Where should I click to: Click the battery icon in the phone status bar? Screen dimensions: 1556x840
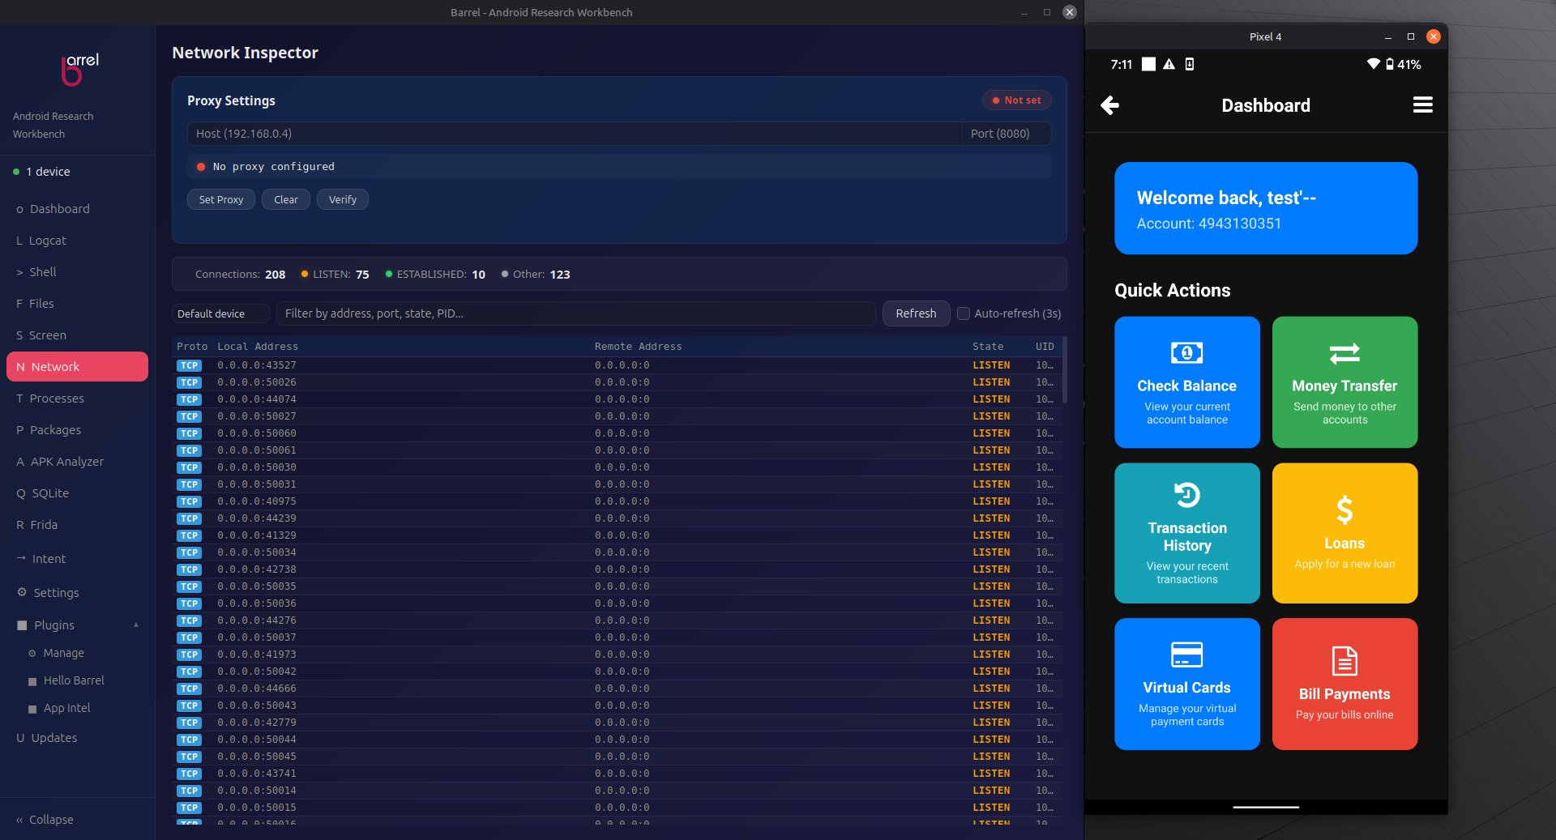tap(1390, 64)
